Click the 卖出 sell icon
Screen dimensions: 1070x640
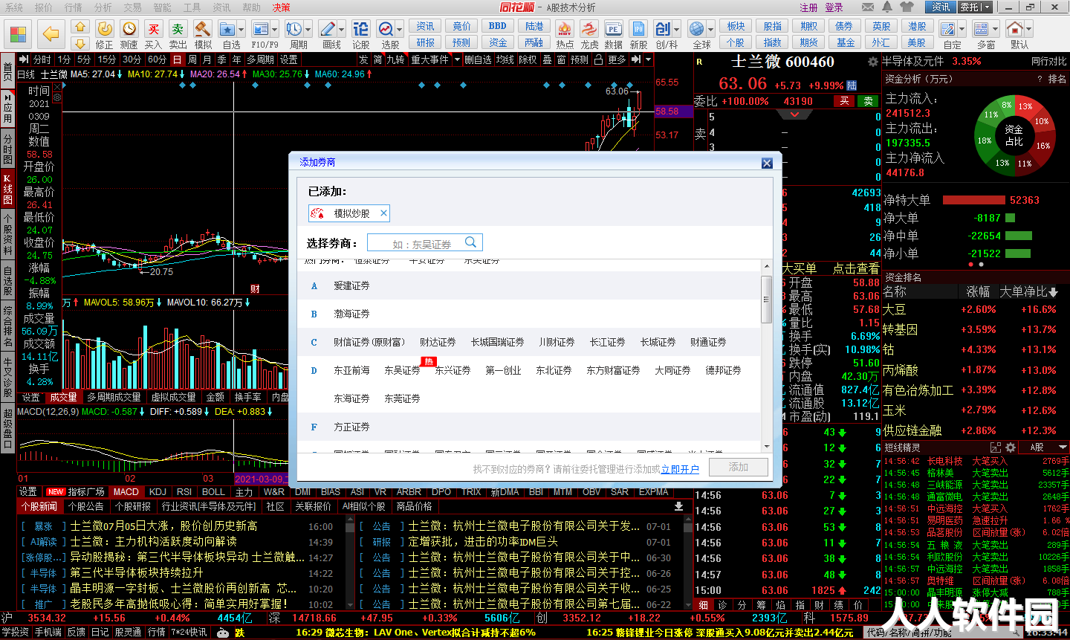(178, 28)
